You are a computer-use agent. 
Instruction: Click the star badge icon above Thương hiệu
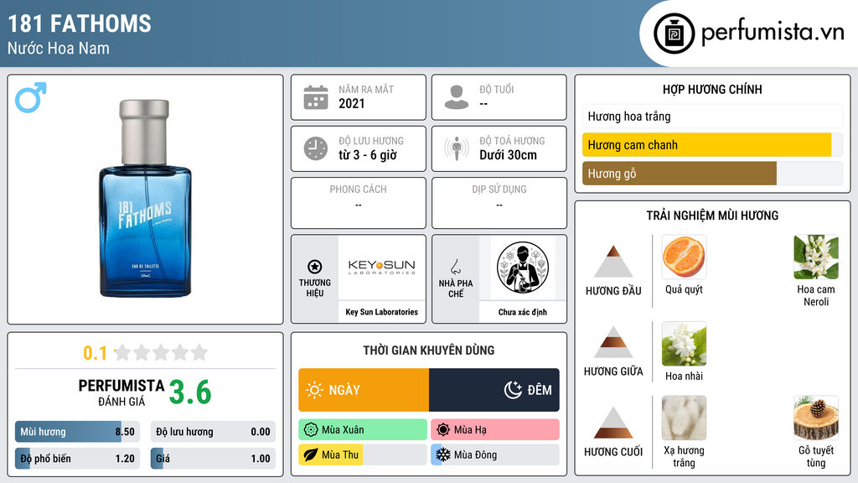click(315, 267)
